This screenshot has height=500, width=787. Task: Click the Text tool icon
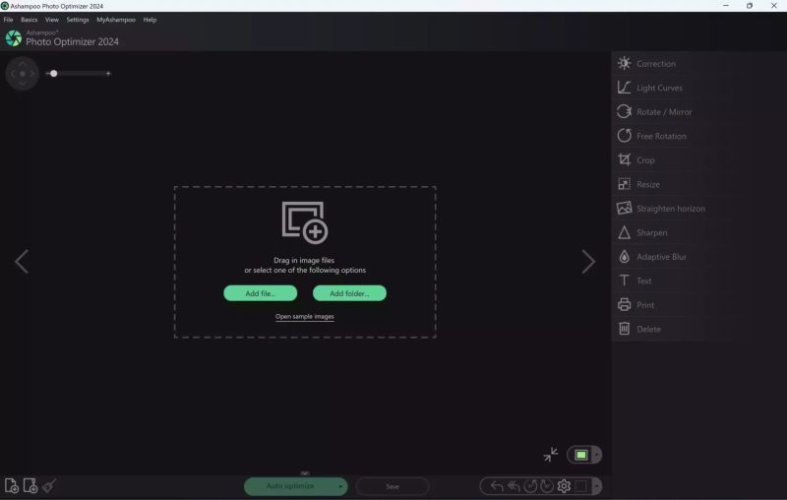624,281
